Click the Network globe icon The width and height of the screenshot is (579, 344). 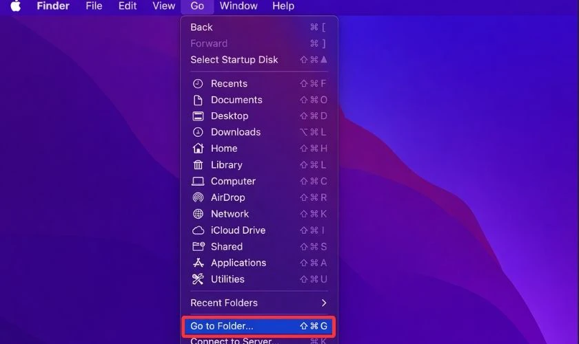pyautogui.click(x=198, y=214)
